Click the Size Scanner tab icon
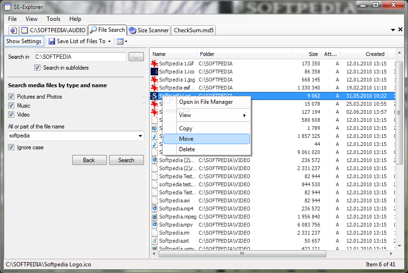Image resolution: width=408 pixels, height=273 pixels. tap(133, 30)
